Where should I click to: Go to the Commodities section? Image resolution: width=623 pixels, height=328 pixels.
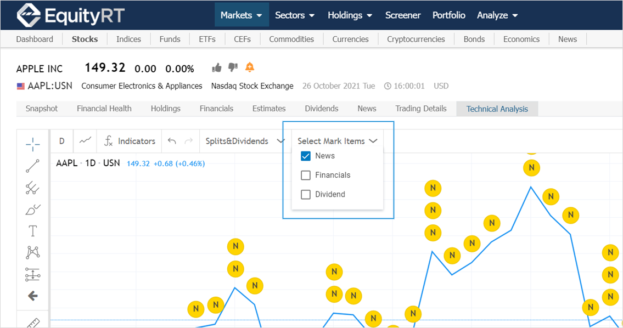point(291,39)
